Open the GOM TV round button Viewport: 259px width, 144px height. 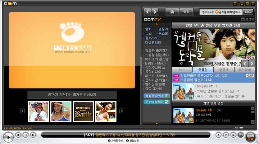pyautogui.click(x=251, y=137)
